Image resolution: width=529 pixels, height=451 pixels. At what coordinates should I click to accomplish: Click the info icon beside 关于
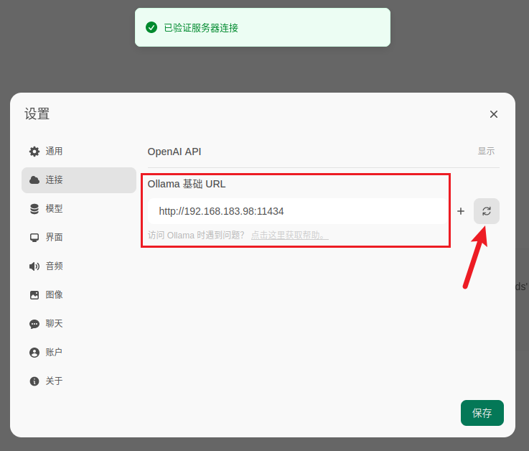point(34,381)
